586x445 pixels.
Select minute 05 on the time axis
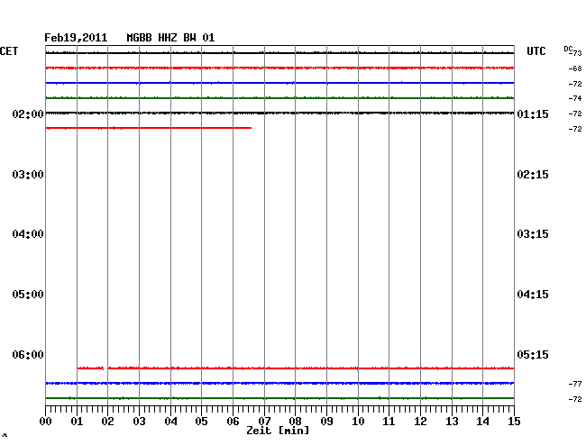click(x=201, y=422)
